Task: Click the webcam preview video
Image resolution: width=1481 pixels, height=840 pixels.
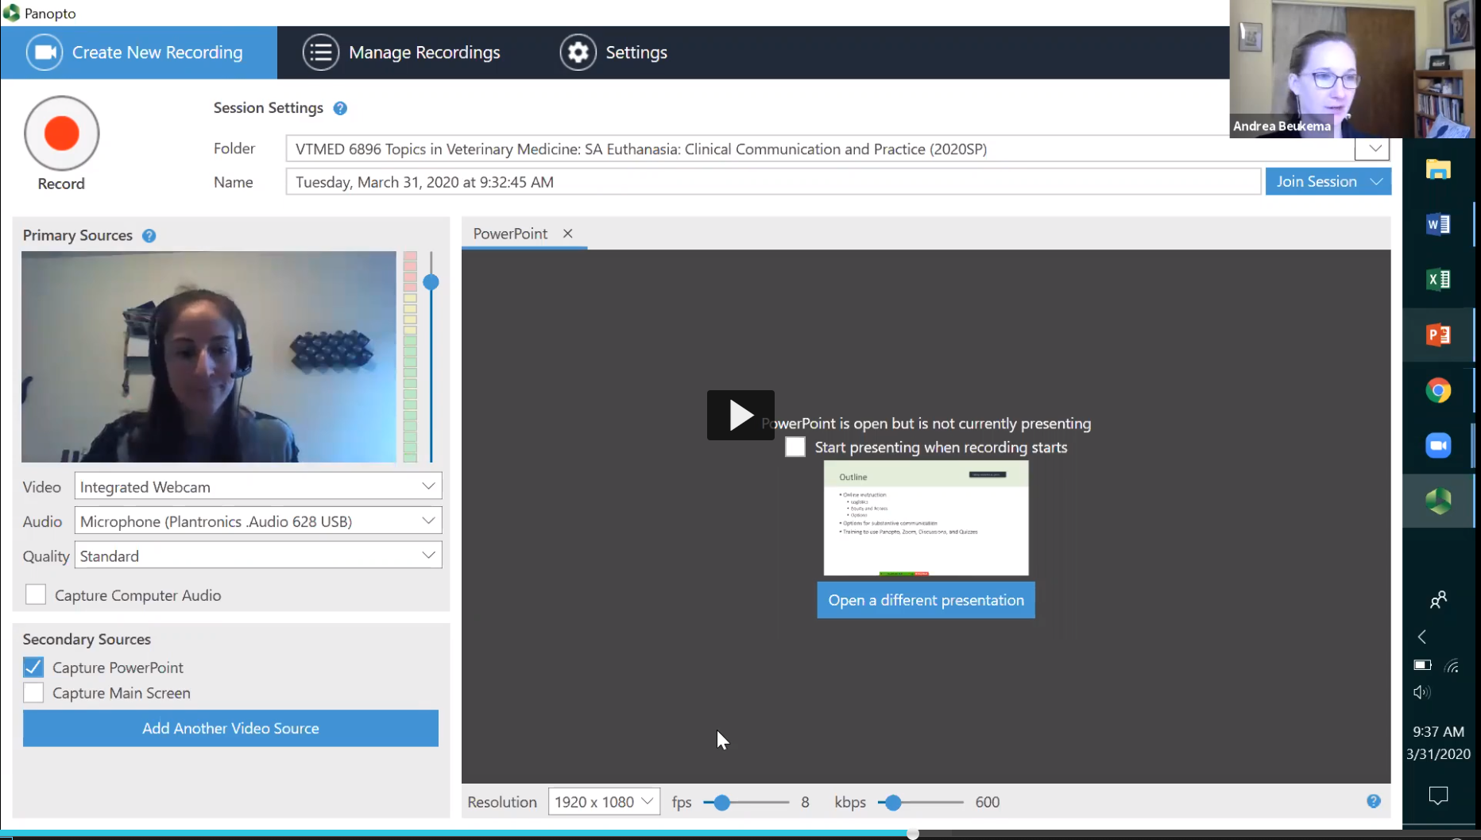Action: (208, 357)
